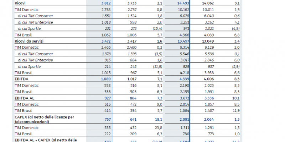This screenshot has width=285, height=142.
Task: Click the Sparkle service value 214
Action: coord(108,67)
